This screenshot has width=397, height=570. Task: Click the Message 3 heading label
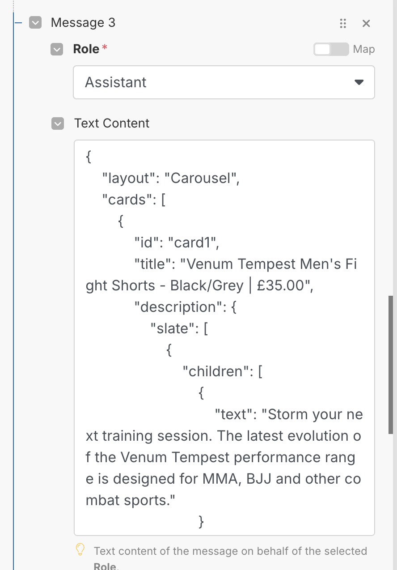(x=83, y=23)
